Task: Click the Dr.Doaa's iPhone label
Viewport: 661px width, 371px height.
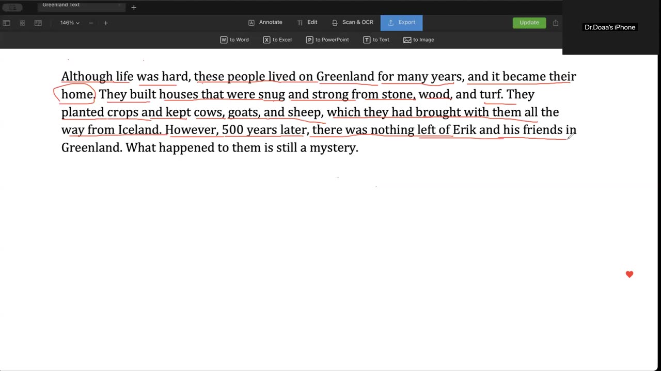Action: (x=610, y=27)
